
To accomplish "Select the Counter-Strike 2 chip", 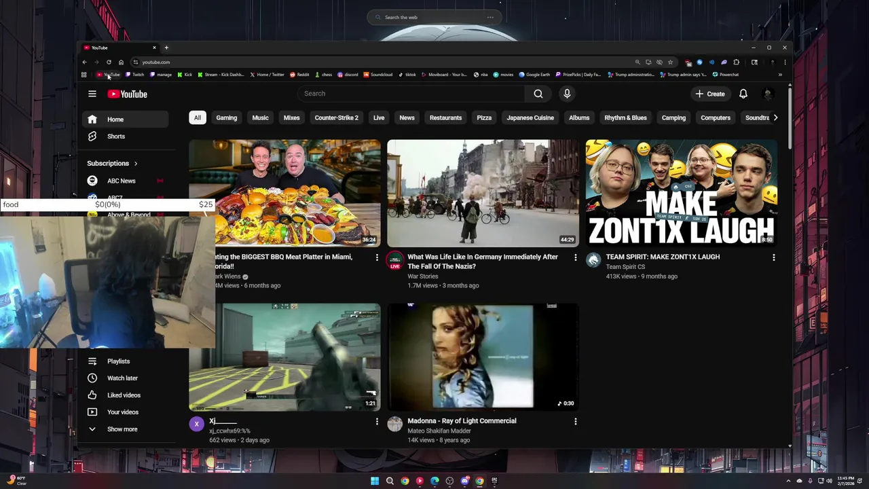I will click(x=336, y=117).
